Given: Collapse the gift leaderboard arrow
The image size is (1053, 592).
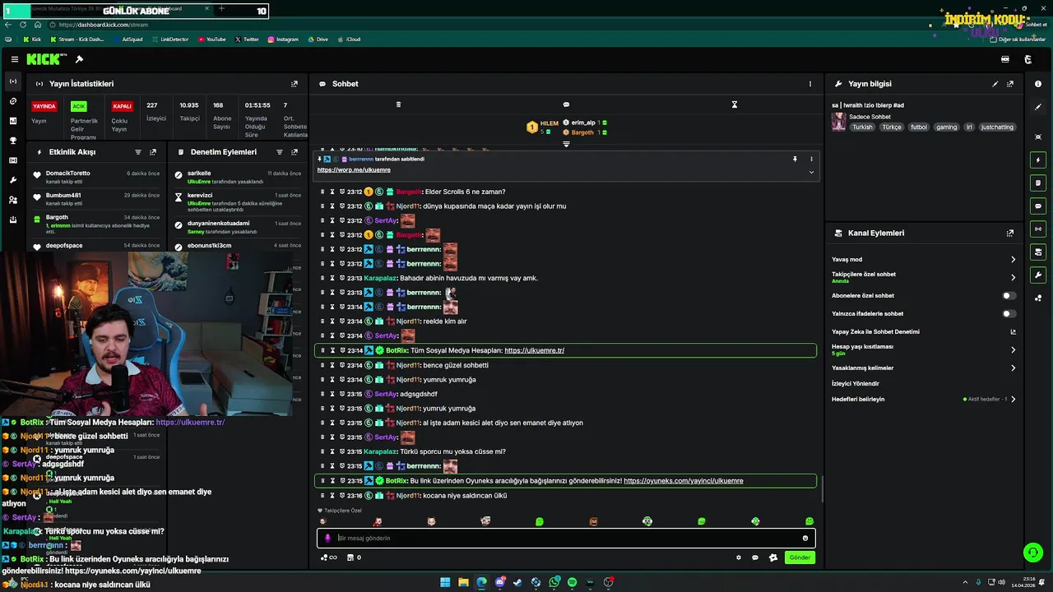Looking at the screenshot, I should tap(566, 144).
